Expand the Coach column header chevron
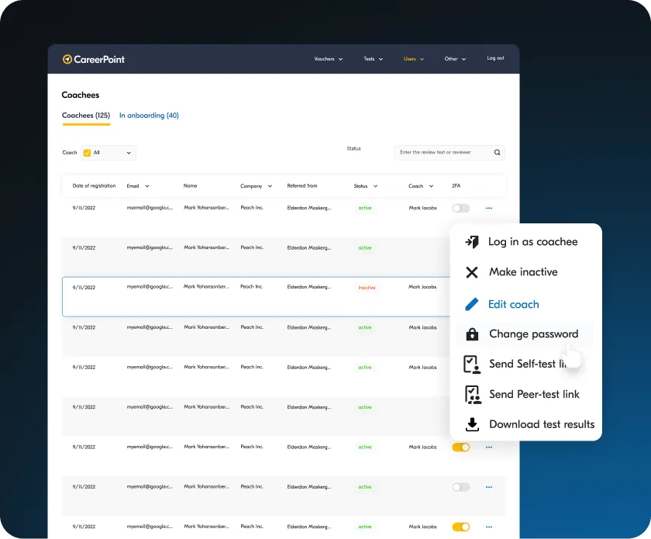The height and width of the screenshot is (539, 651). (431, 186)
